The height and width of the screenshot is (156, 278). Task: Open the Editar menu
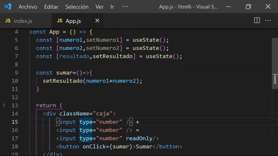click(x=51, y=7)
